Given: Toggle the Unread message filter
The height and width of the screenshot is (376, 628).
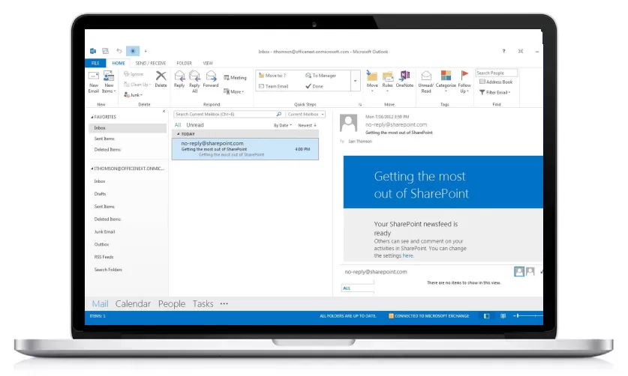Looking at the screenshot, I should pyautogui.click(x=195, y=125).
